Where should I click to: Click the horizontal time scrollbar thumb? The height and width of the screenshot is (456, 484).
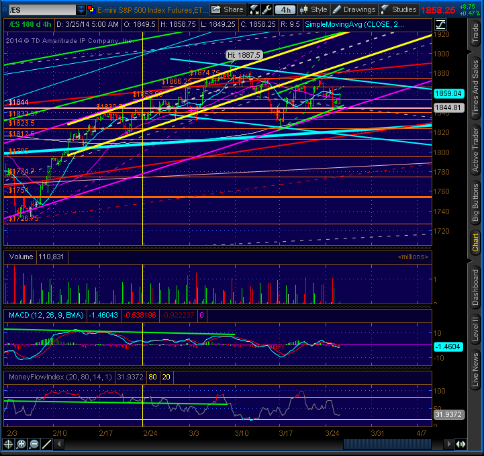pos(387,445)
